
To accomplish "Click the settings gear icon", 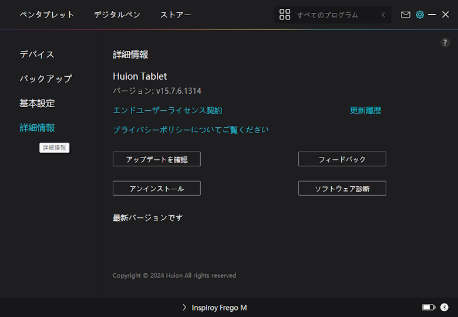I will [x=420, y=15].
